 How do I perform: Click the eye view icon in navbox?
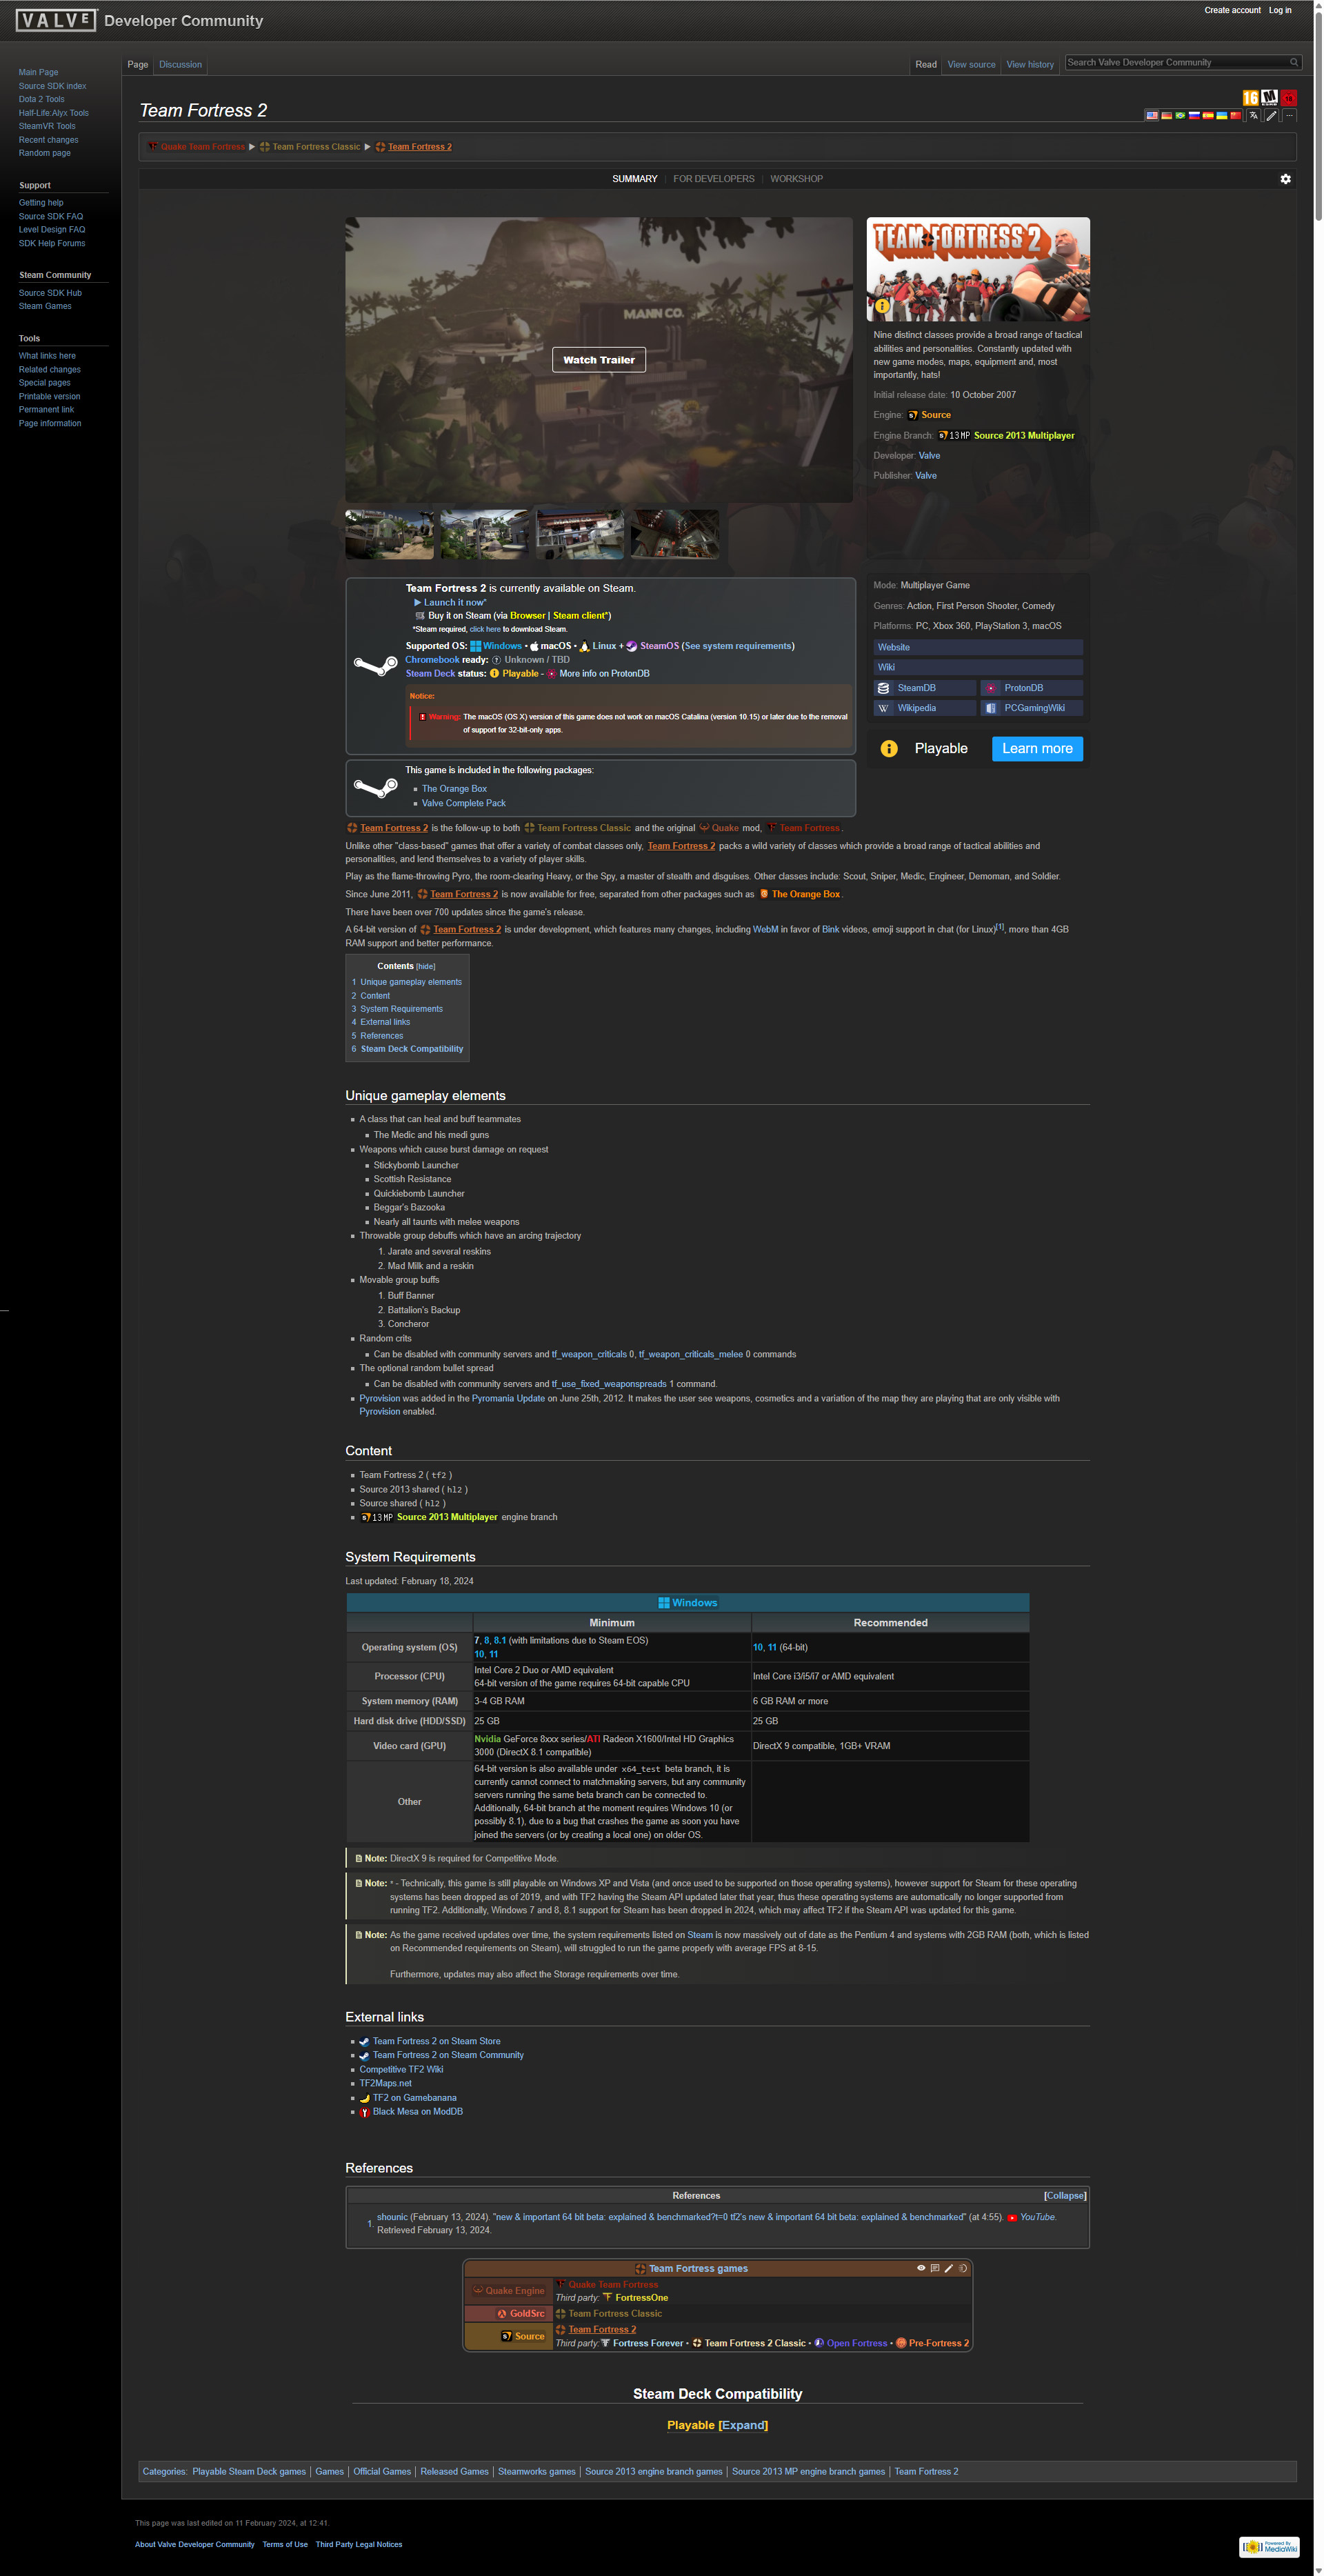tap(921, 2268)
